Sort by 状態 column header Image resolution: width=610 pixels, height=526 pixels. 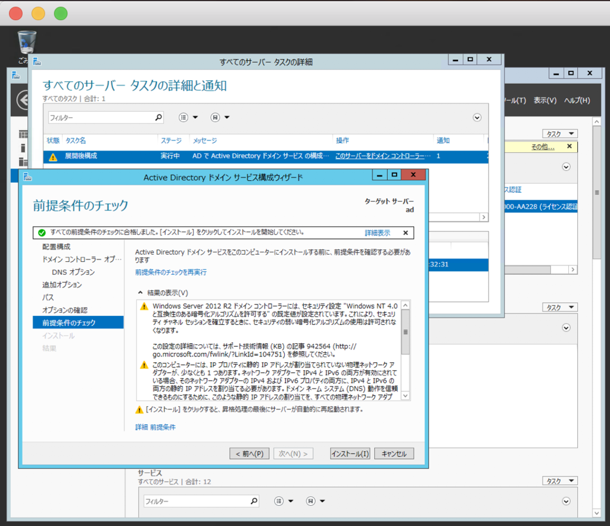[53, 140]
